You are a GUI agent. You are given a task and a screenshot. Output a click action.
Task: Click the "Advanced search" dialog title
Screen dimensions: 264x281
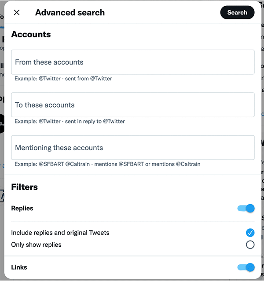click(70, 13)
